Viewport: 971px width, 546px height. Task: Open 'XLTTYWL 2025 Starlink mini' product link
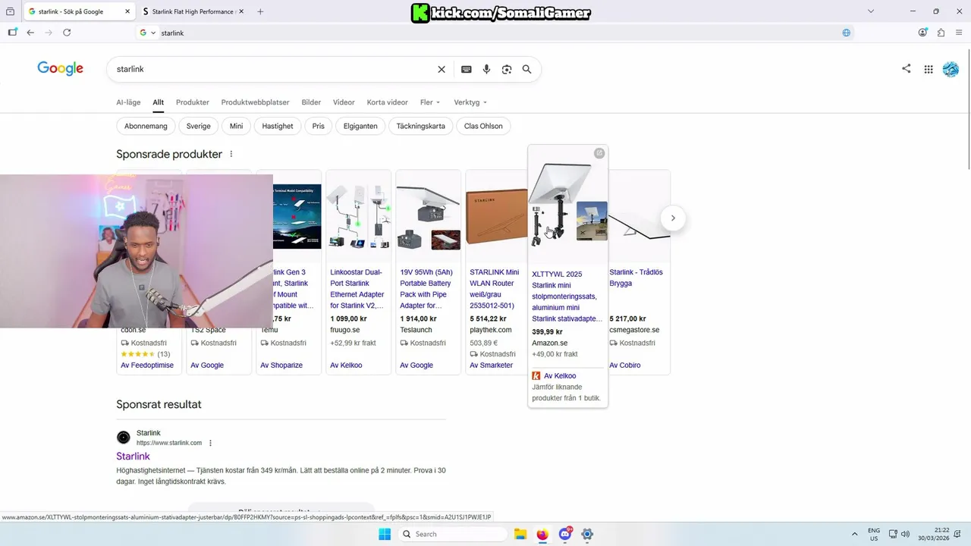click(567, 297)
